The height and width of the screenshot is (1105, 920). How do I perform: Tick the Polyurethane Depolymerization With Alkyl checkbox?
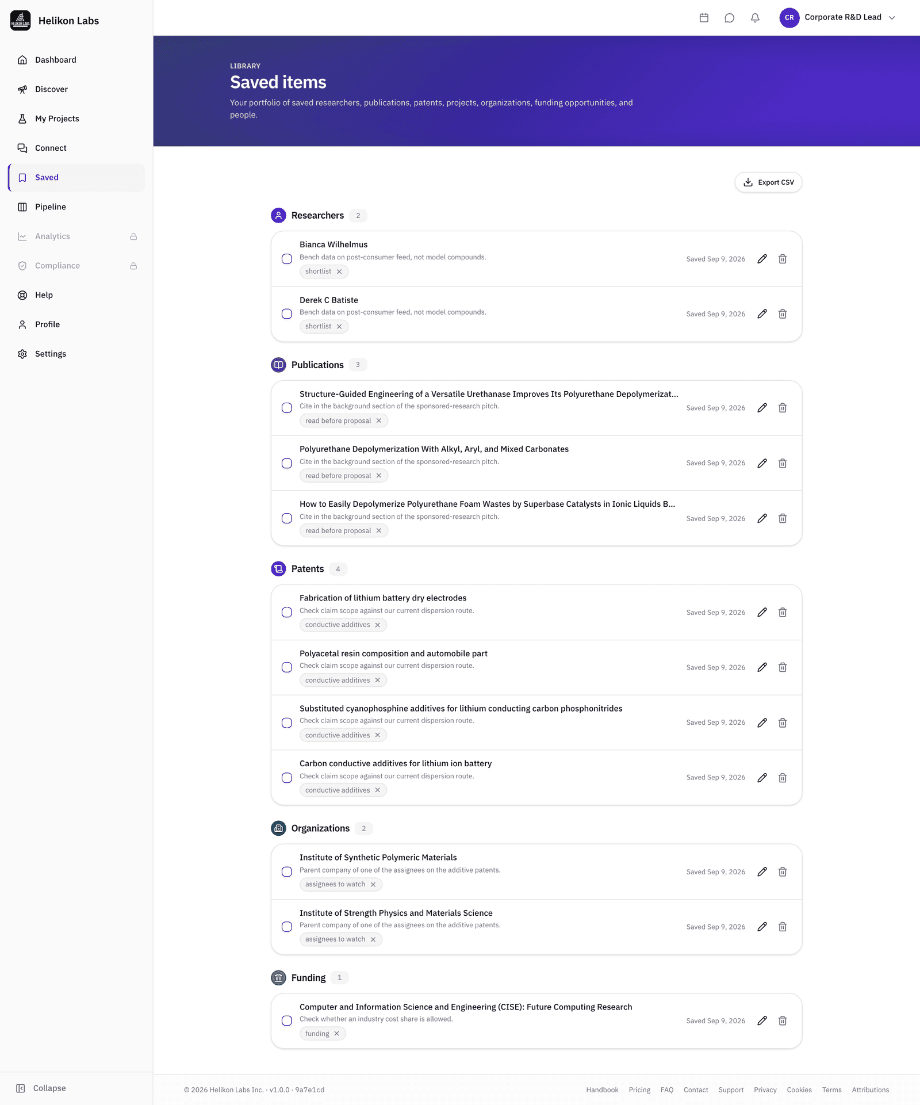(287, 463)
